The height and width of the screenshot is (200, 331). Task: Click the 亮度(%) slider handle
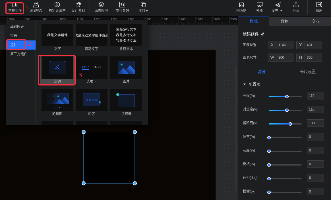tap(287, 97)
